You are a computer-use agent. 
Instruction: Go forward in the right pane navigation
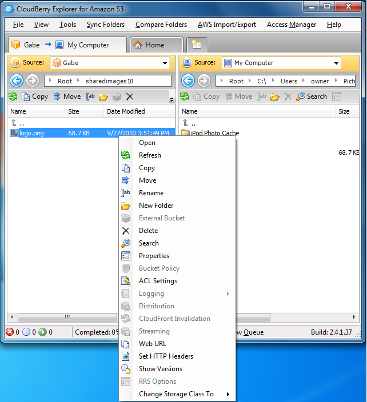204,81
